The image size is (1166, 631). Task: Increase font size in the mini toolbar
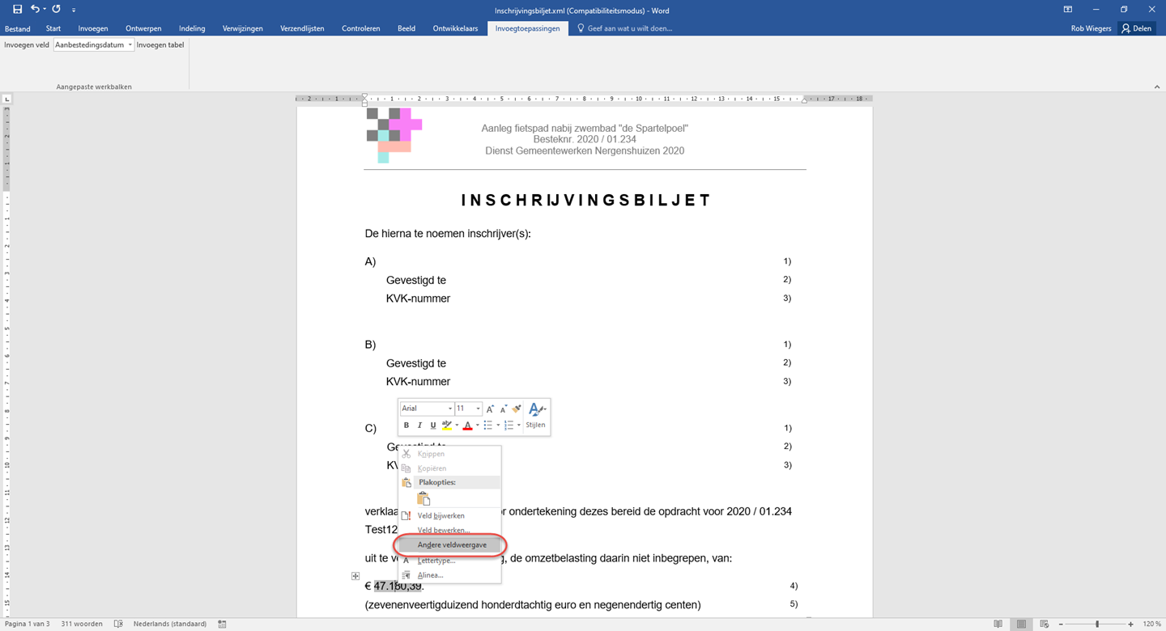490,409
